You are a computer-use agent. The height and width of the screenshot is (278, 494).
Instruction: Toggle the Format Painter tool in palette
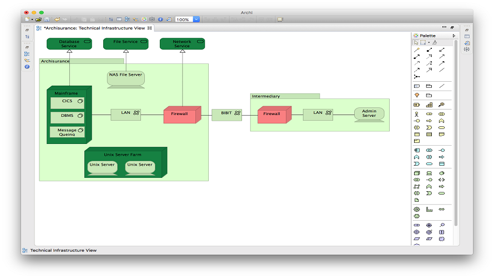(x=435, y=43)
